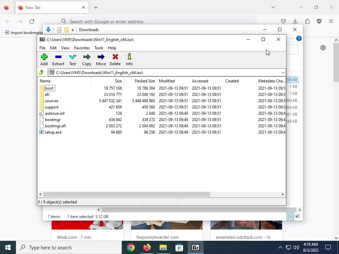Viewport: 339px width, 254px height.
Task: Open new tab page settings gear
Action: pyautogui.click(x=323, y=48)
